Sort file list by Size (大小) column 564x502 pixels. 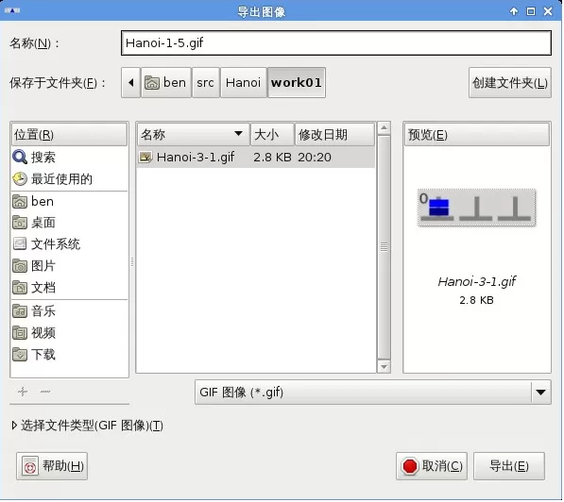click(x=272, y=135)
